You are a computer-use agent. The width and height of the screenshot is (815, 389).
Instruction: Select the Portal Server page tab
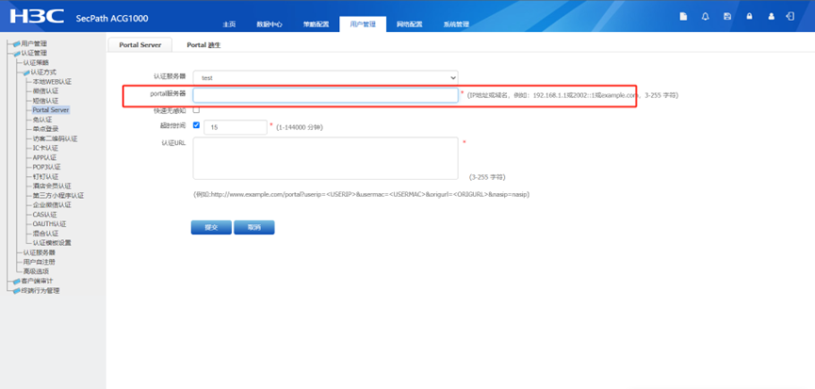pos(139,45)
